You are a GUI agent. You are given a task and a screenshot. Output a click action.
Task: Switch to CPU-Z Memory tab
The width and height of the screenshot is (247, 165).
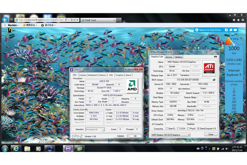click(103, 75)
